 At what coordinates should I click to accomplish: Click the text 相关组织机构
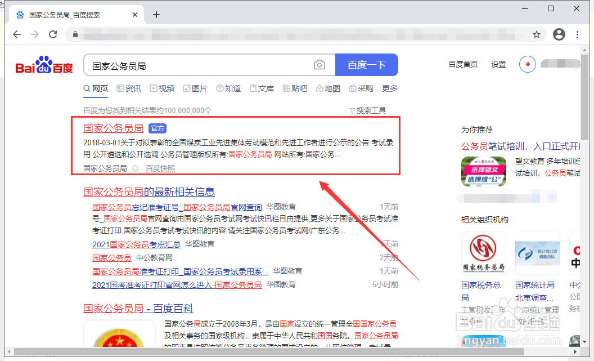[x=484, y=220]
